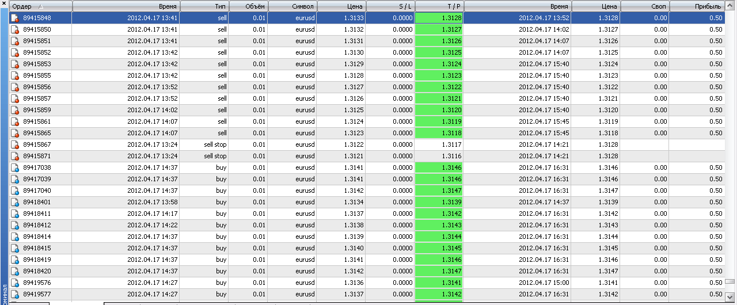Viewport: 737px width, 305px height.
Task: Click the order icon for 89415857
Action: pos(15,98)
